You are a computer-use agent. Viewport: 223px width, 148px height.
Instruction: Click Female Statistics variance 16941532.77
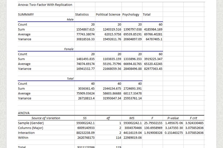pyautogui.click(x=85, y=69)
